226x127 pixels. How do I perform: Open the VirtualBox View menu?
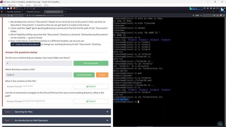point(21,5)
